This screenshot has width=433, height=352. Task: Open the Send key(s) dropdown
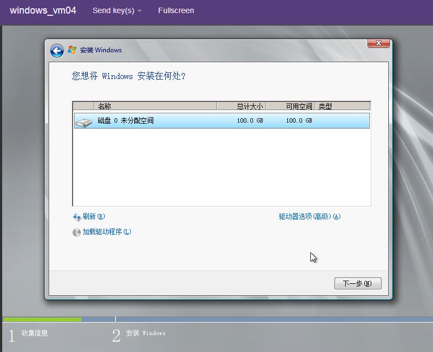click(117, 10)
